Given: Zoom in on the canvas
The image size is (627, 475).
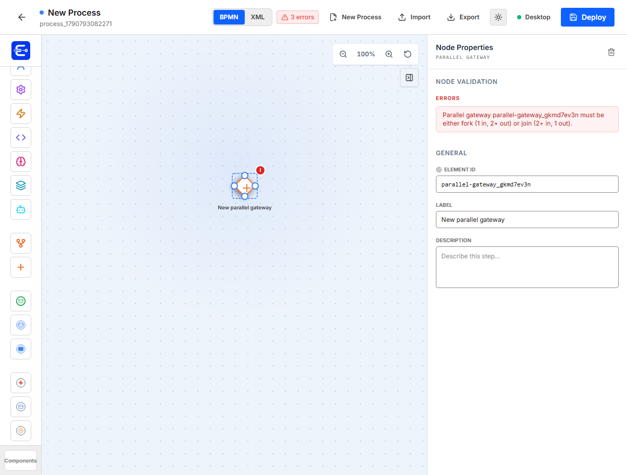Looking at the screenshot, I should pyautogui.click(x=389, y=54).
